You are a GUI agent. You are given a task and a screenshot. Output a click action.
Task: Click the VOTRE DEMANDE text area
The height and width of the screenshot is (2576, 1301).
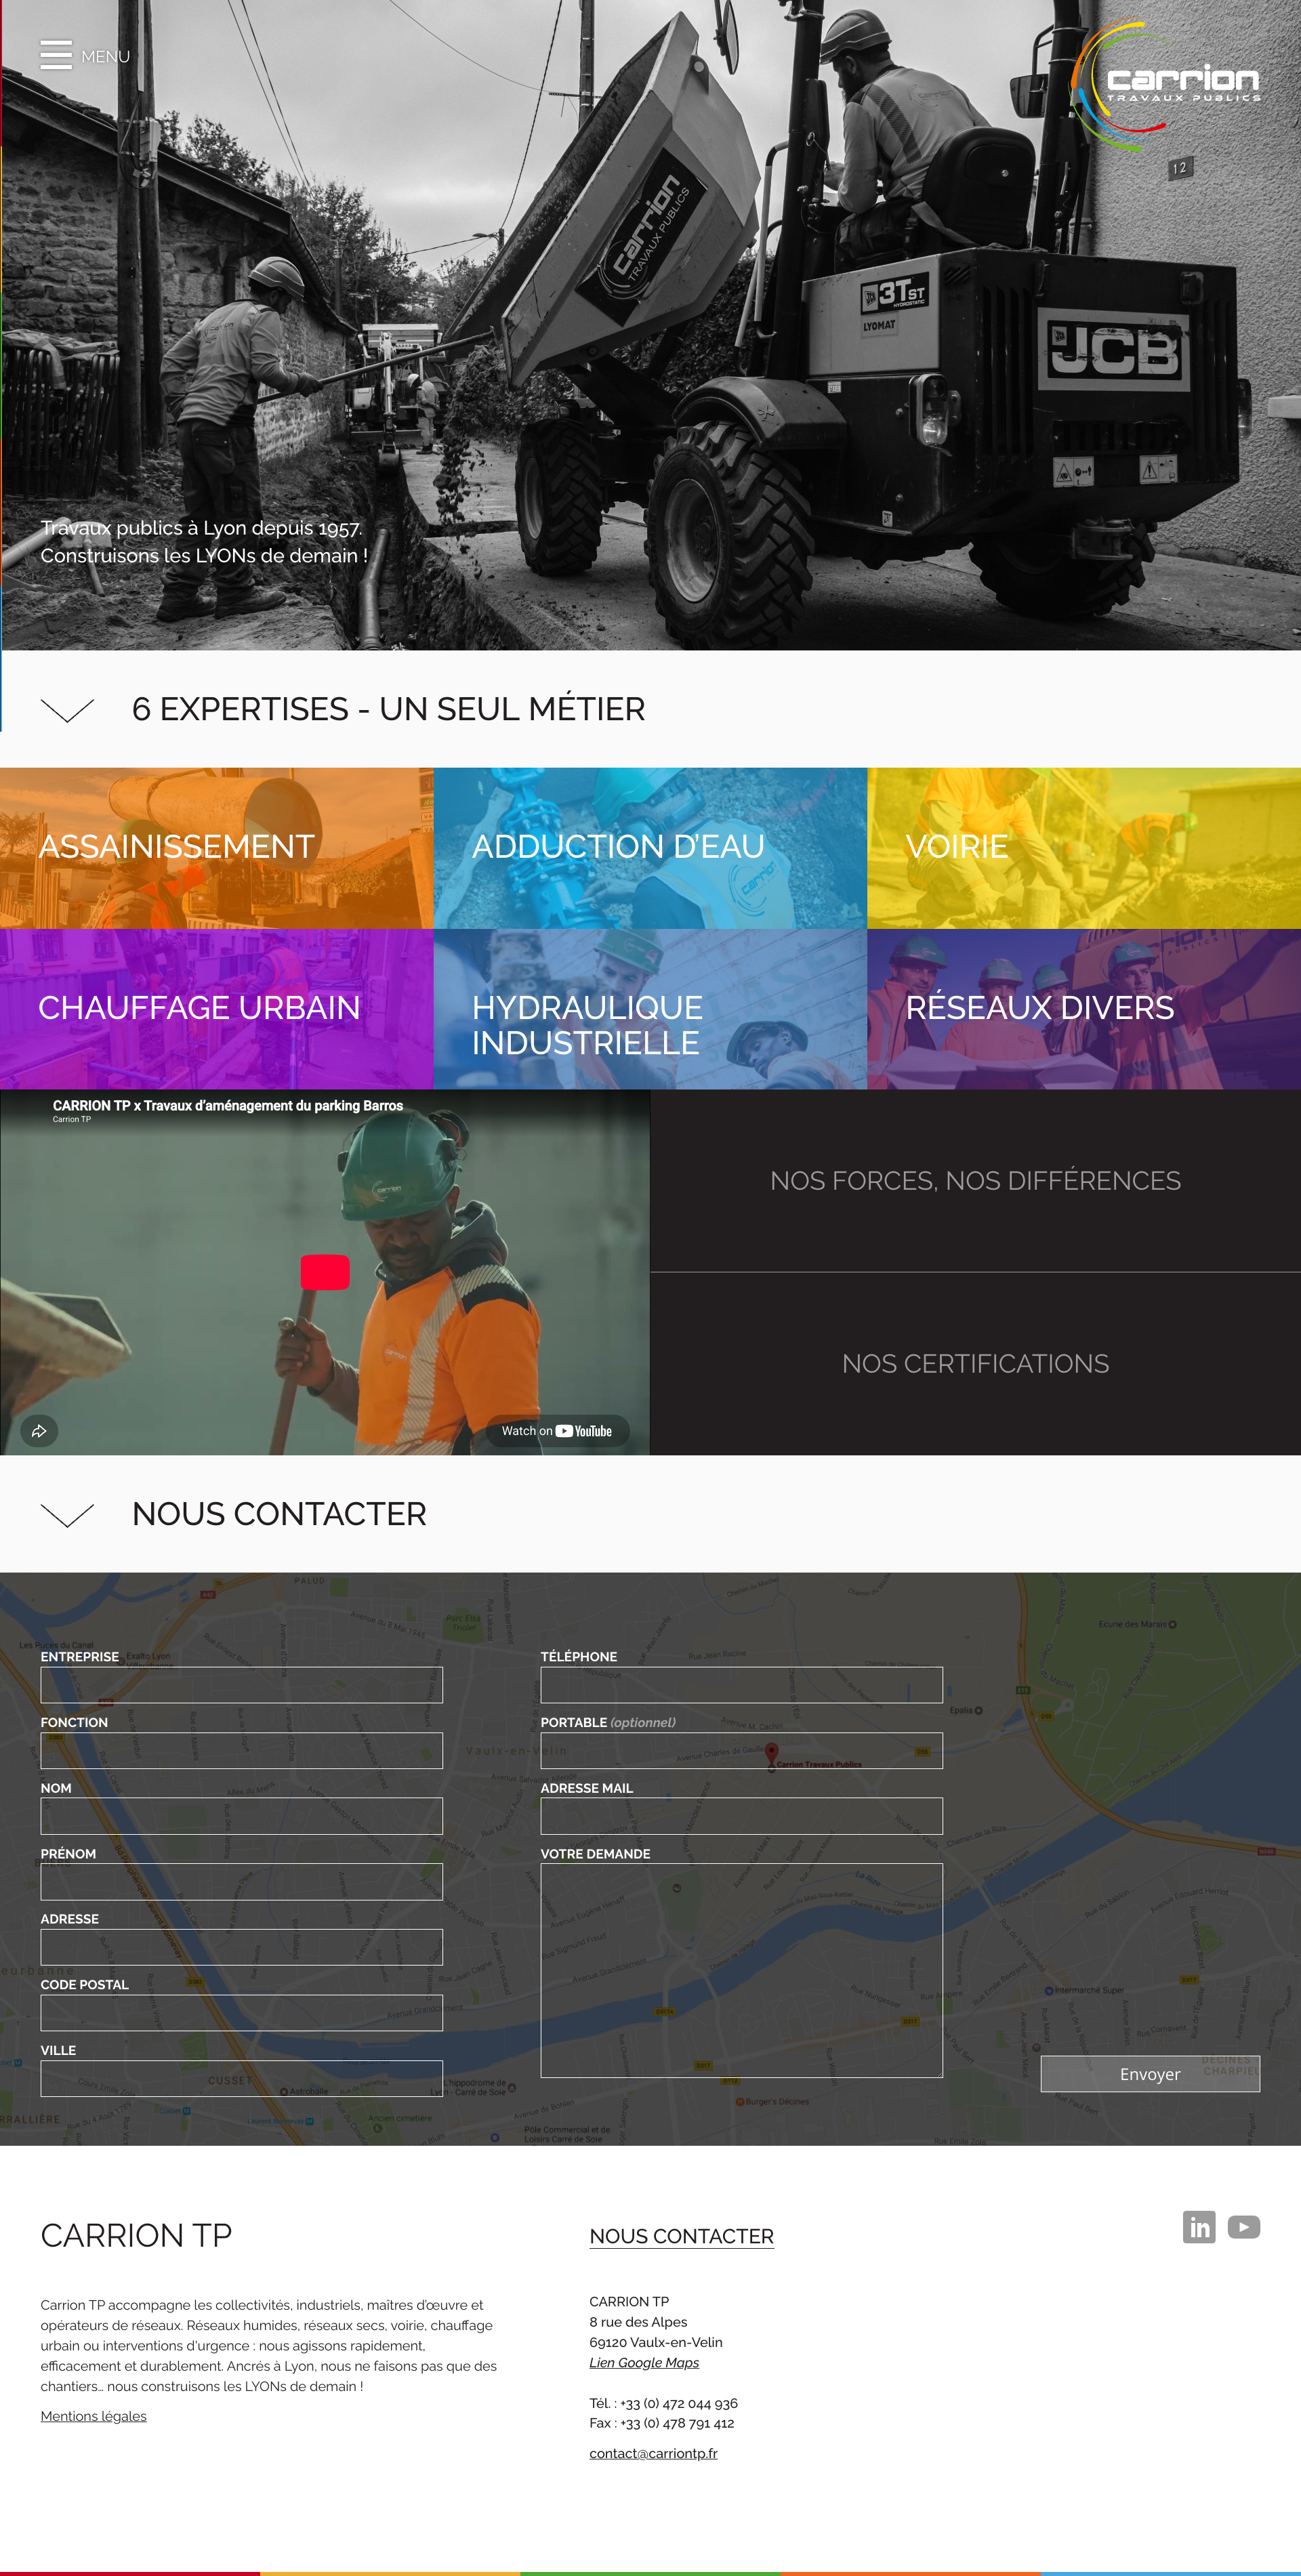point(741,1970)
